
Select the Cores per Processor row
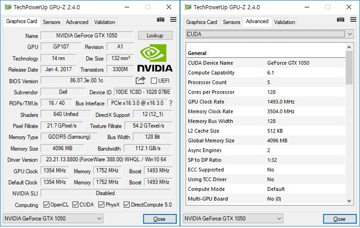(x=265, y=92)
